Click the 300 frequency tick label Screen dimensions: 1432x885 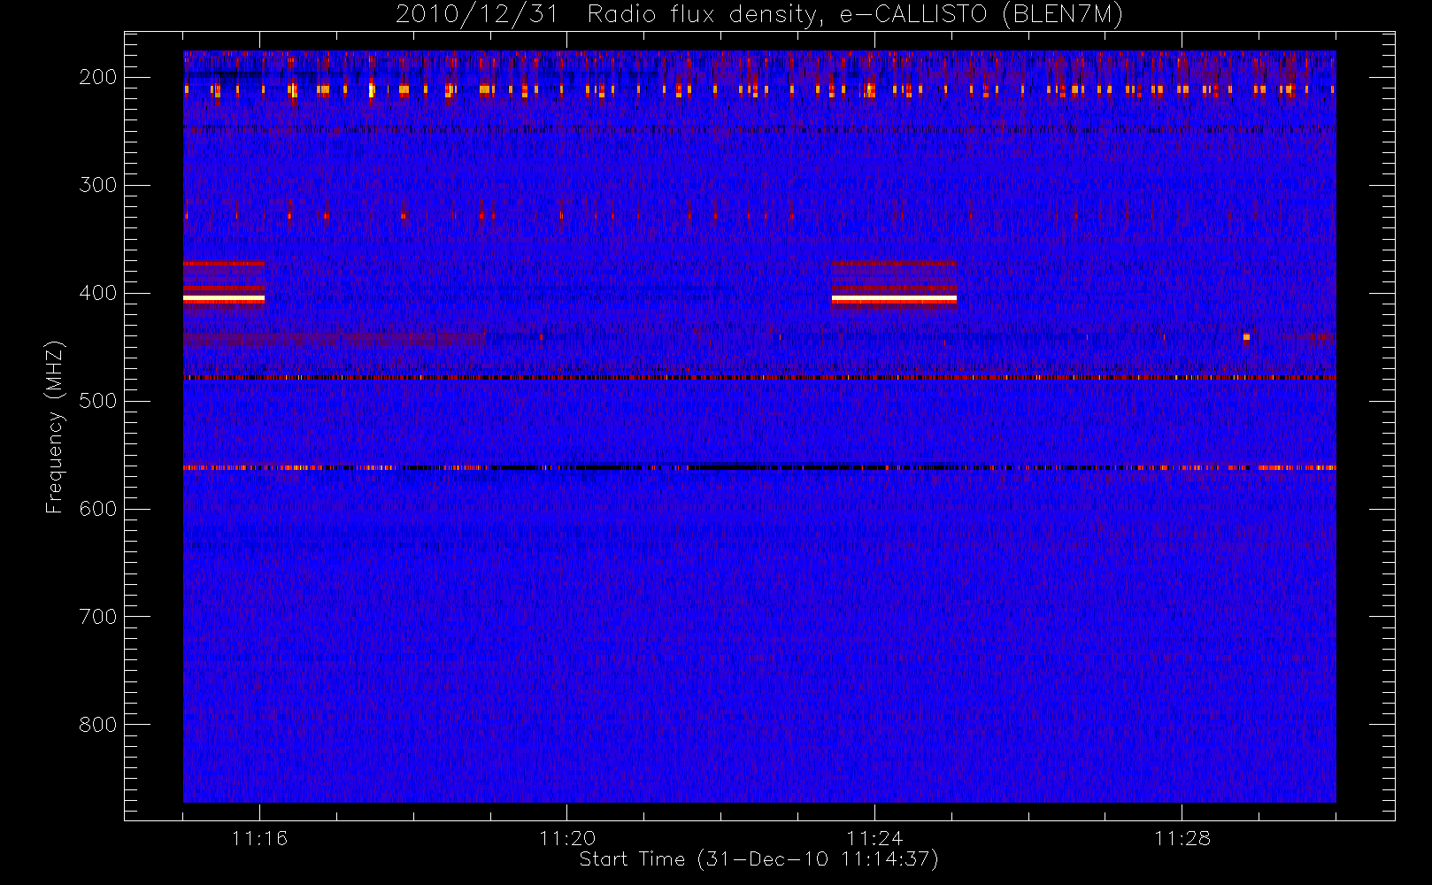[98, 185]
